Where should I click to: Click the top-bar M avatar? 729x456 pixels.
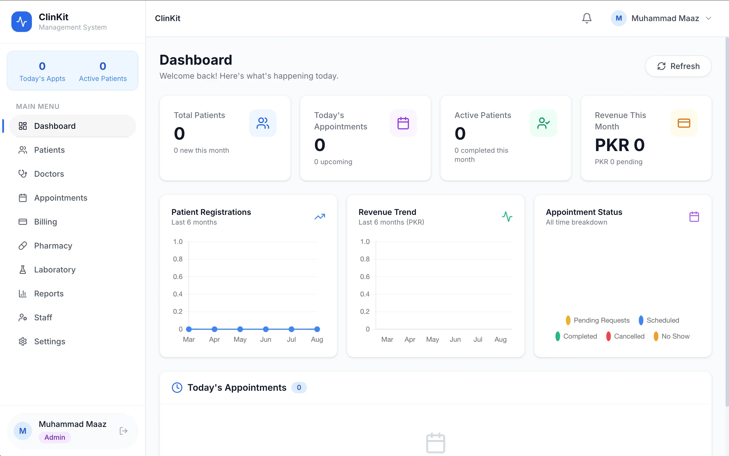click(619, 19)
